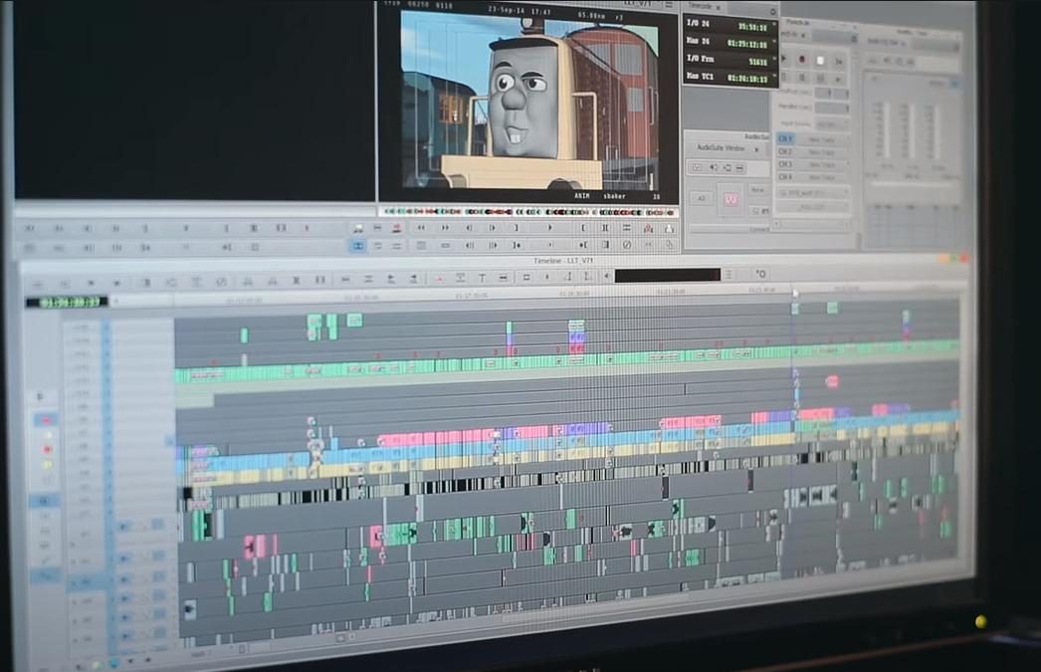Click the Mark In bracket icon
The height and width of the screenshot is (672, 1041).
coord(583,228)
